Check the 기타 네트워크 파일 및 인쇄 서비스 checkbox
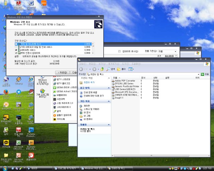The width and height of the screenshot is (214, 171). click(16, 47)
